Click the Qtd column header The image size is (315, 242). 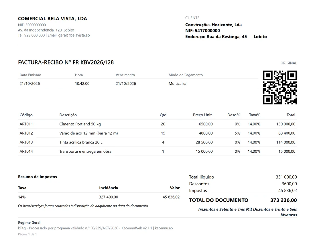[163, 115]
